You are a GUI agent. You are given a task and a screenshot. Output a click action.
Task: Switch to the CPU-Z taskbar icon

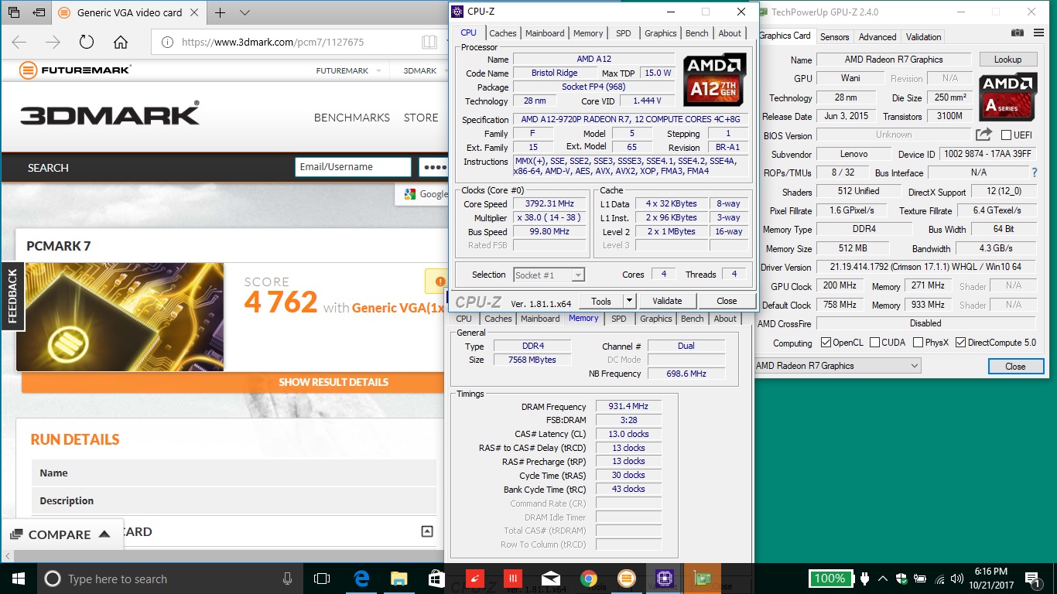[x=665, y=578]
